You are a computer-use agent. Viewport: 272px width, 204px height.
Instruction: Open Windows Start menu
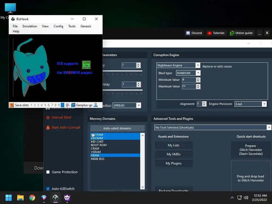8,198
